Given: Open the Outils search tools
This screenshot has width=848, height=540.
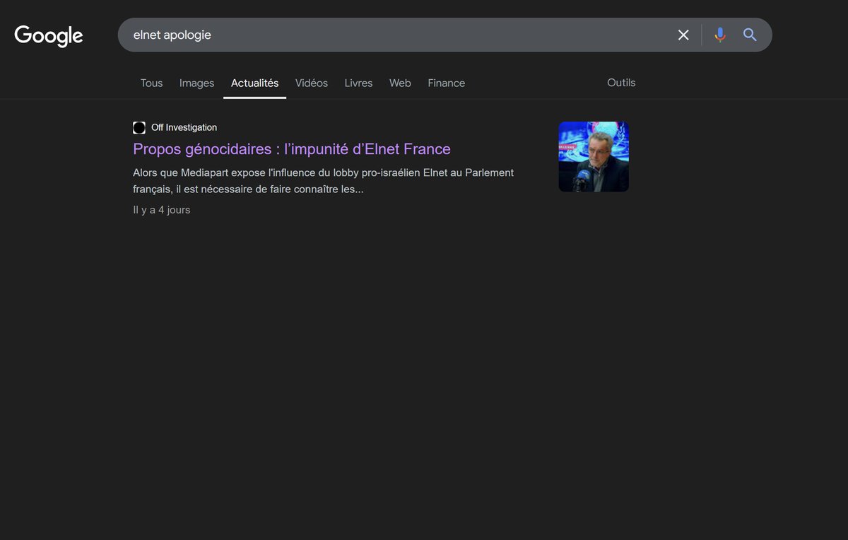Looking at the screenshot, I should [621, 83].
